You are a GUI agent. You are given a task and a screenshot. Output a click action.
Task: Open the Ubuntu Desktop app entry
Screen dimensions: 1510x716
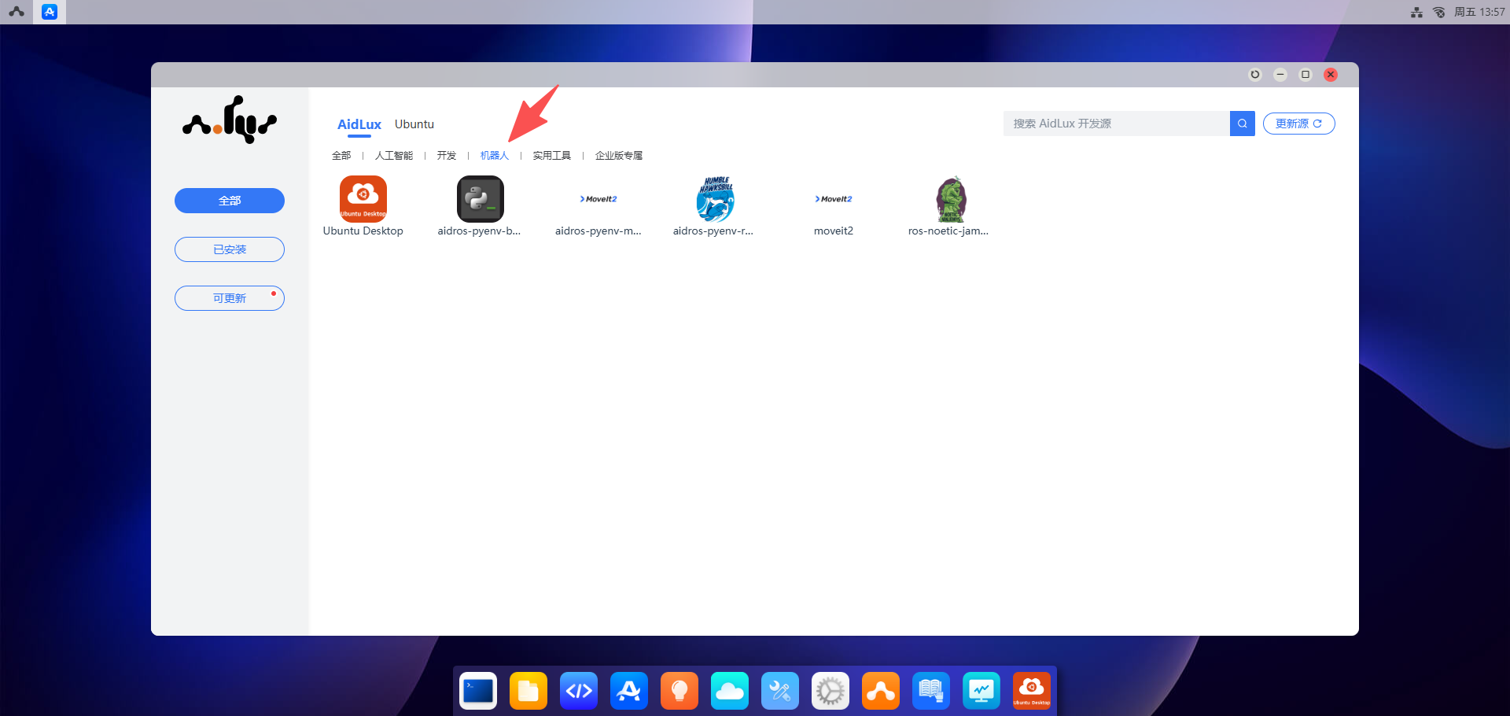363,206
